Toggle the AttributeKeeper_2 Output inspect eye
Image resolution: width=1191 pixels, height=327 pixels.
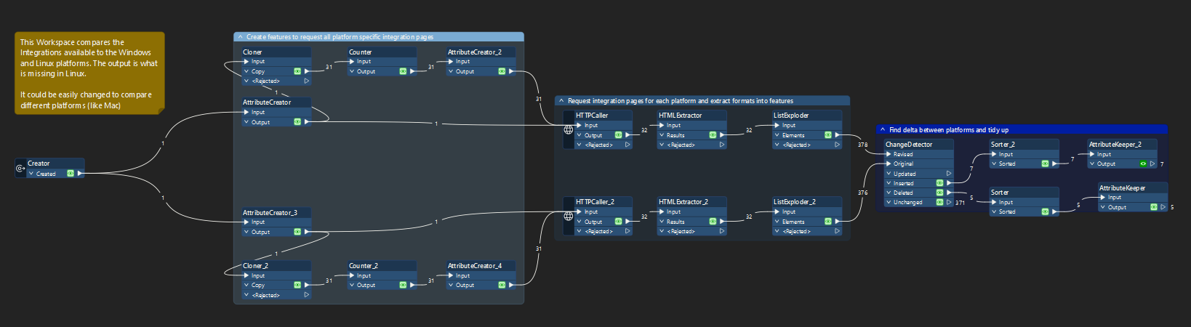tap(1143, 163)
